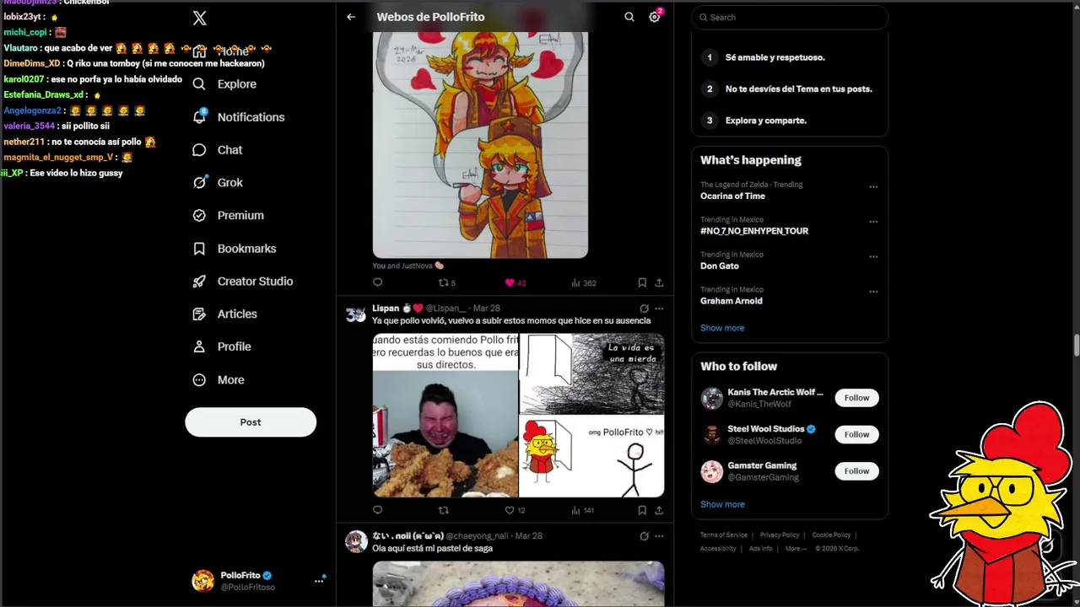Click the Post button

[x=251, y=422]
